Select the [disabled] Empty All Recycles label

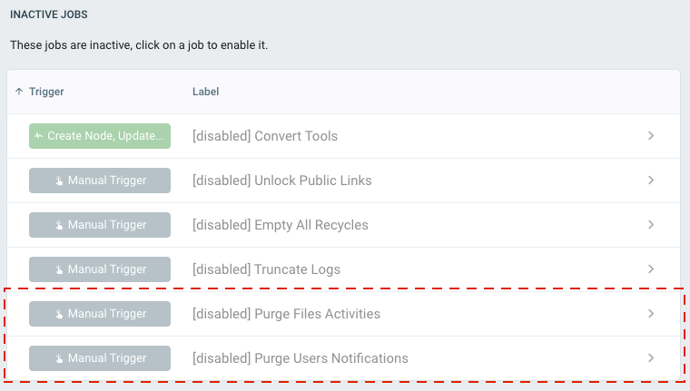click(x=281, y=225)
